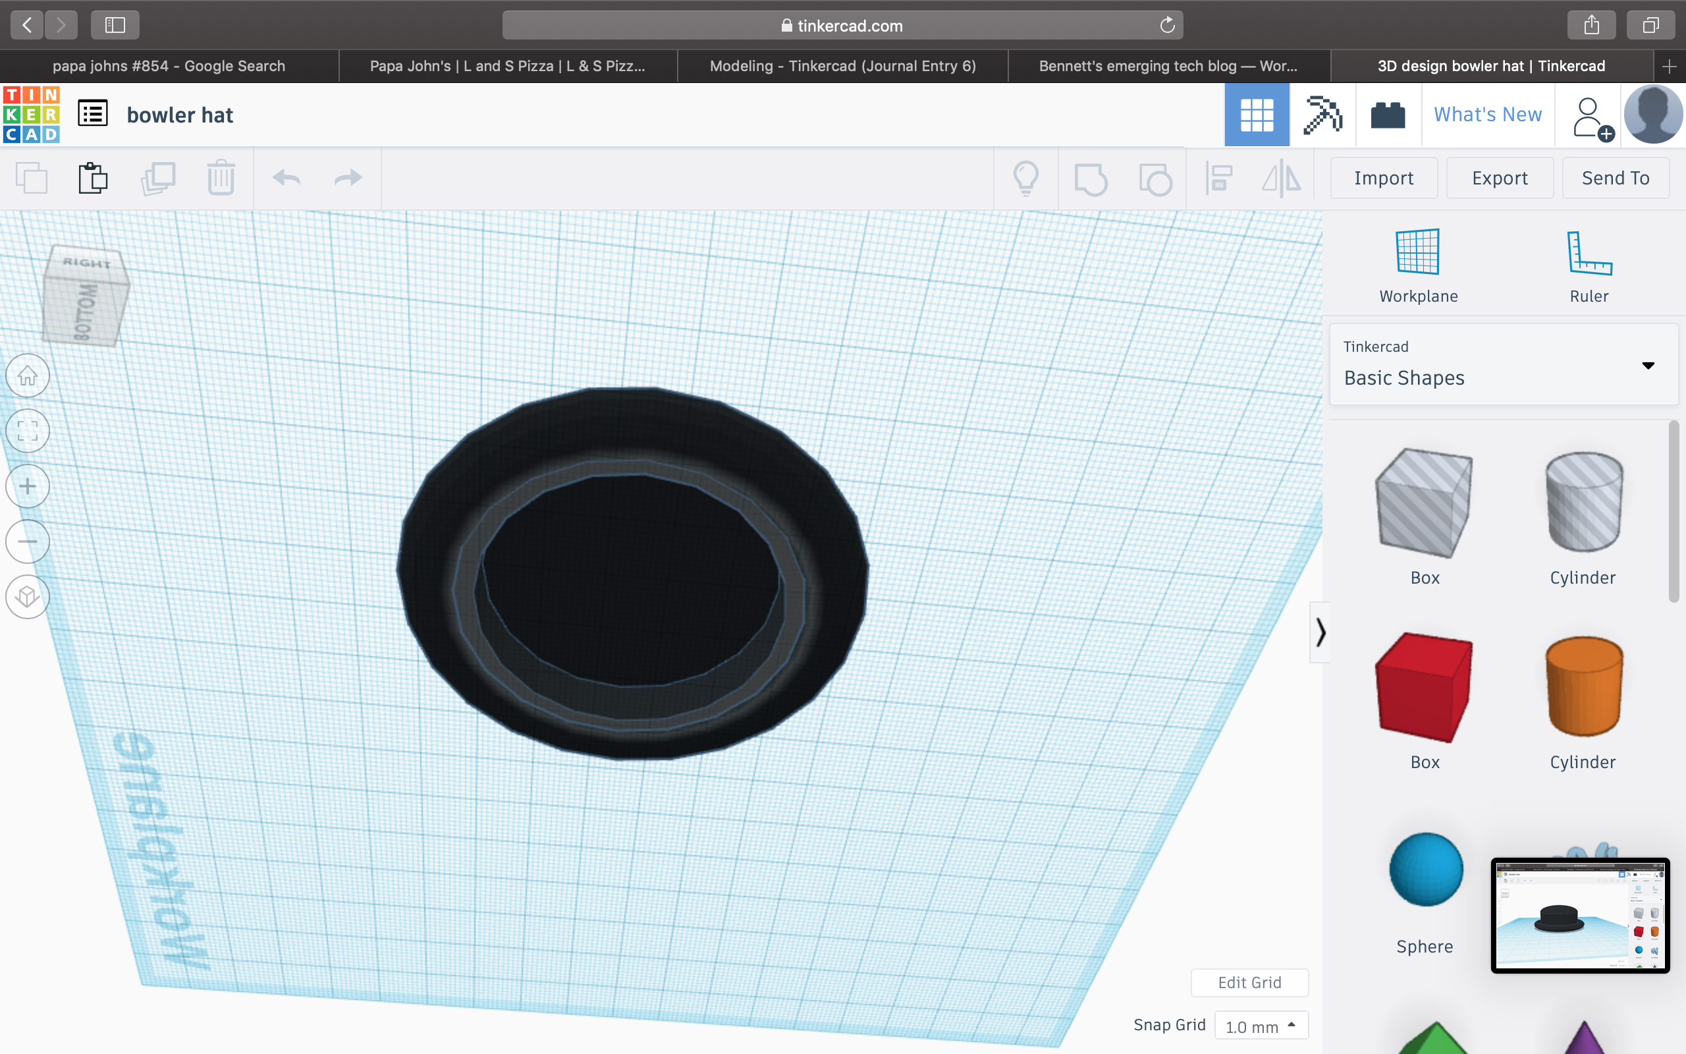Viewport: 1686px width, 1054px height.
Task: Select the Mirror tool icon
Action: (1281, 179)
